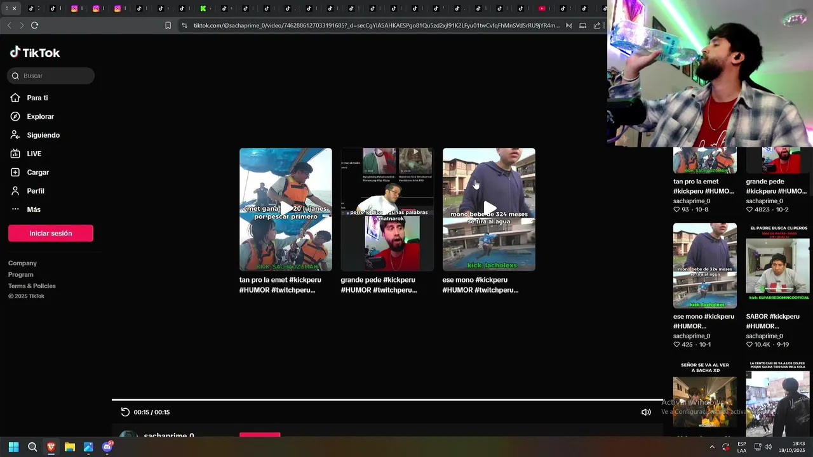813x457 pixels.
Task: Play the 'emet gana 20 lujanes' video thumbnail
Action: pos(286,209)
